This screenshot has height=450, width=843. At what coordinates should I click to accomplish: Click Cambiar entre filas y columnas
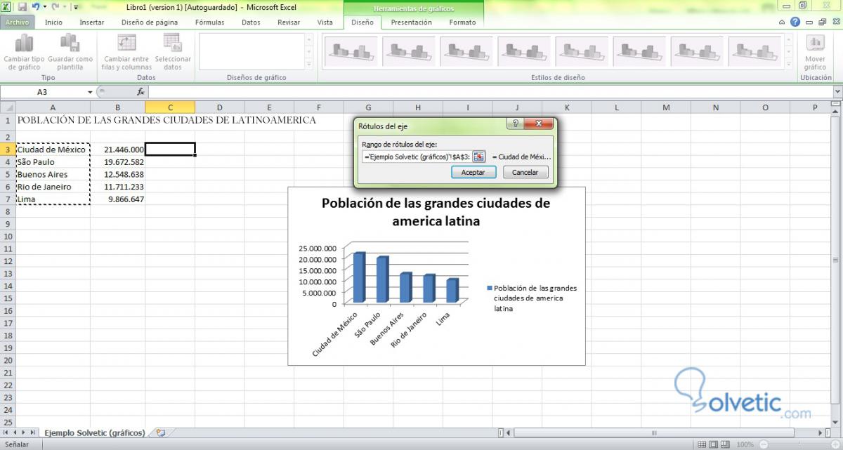pyautogui.click(x=126, y=52)
